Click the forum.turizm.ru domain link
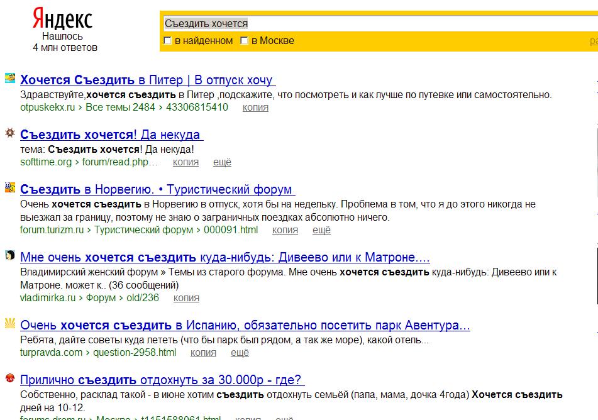The height and width of the screenshot is (420, 598). click(x=52, y=229)
